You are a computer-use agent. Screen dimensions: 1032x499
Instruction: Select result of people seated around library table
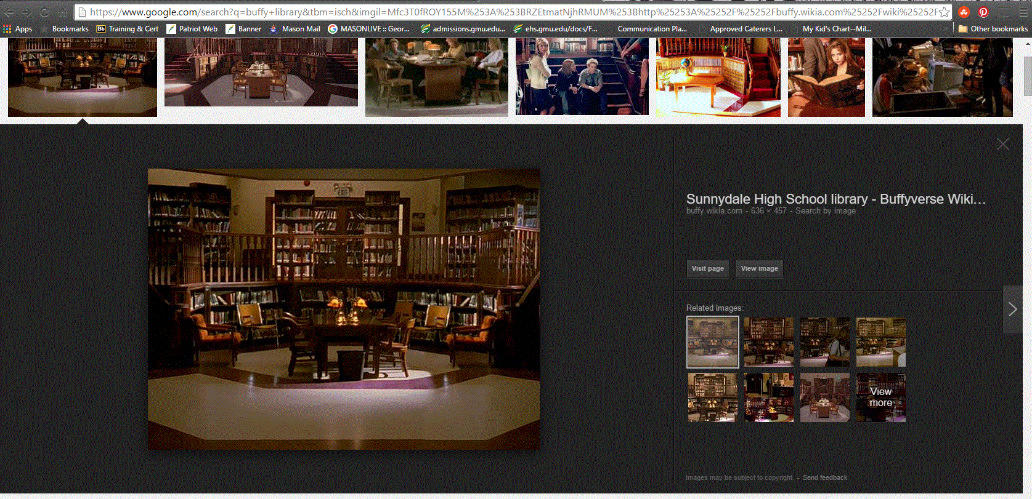pos(437,77)
